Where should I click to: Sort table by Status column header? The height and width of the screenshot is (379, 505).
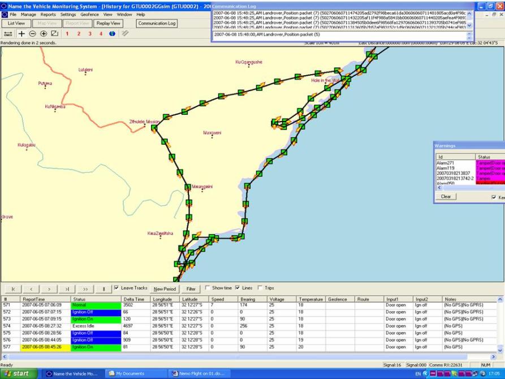click(96, 299)
